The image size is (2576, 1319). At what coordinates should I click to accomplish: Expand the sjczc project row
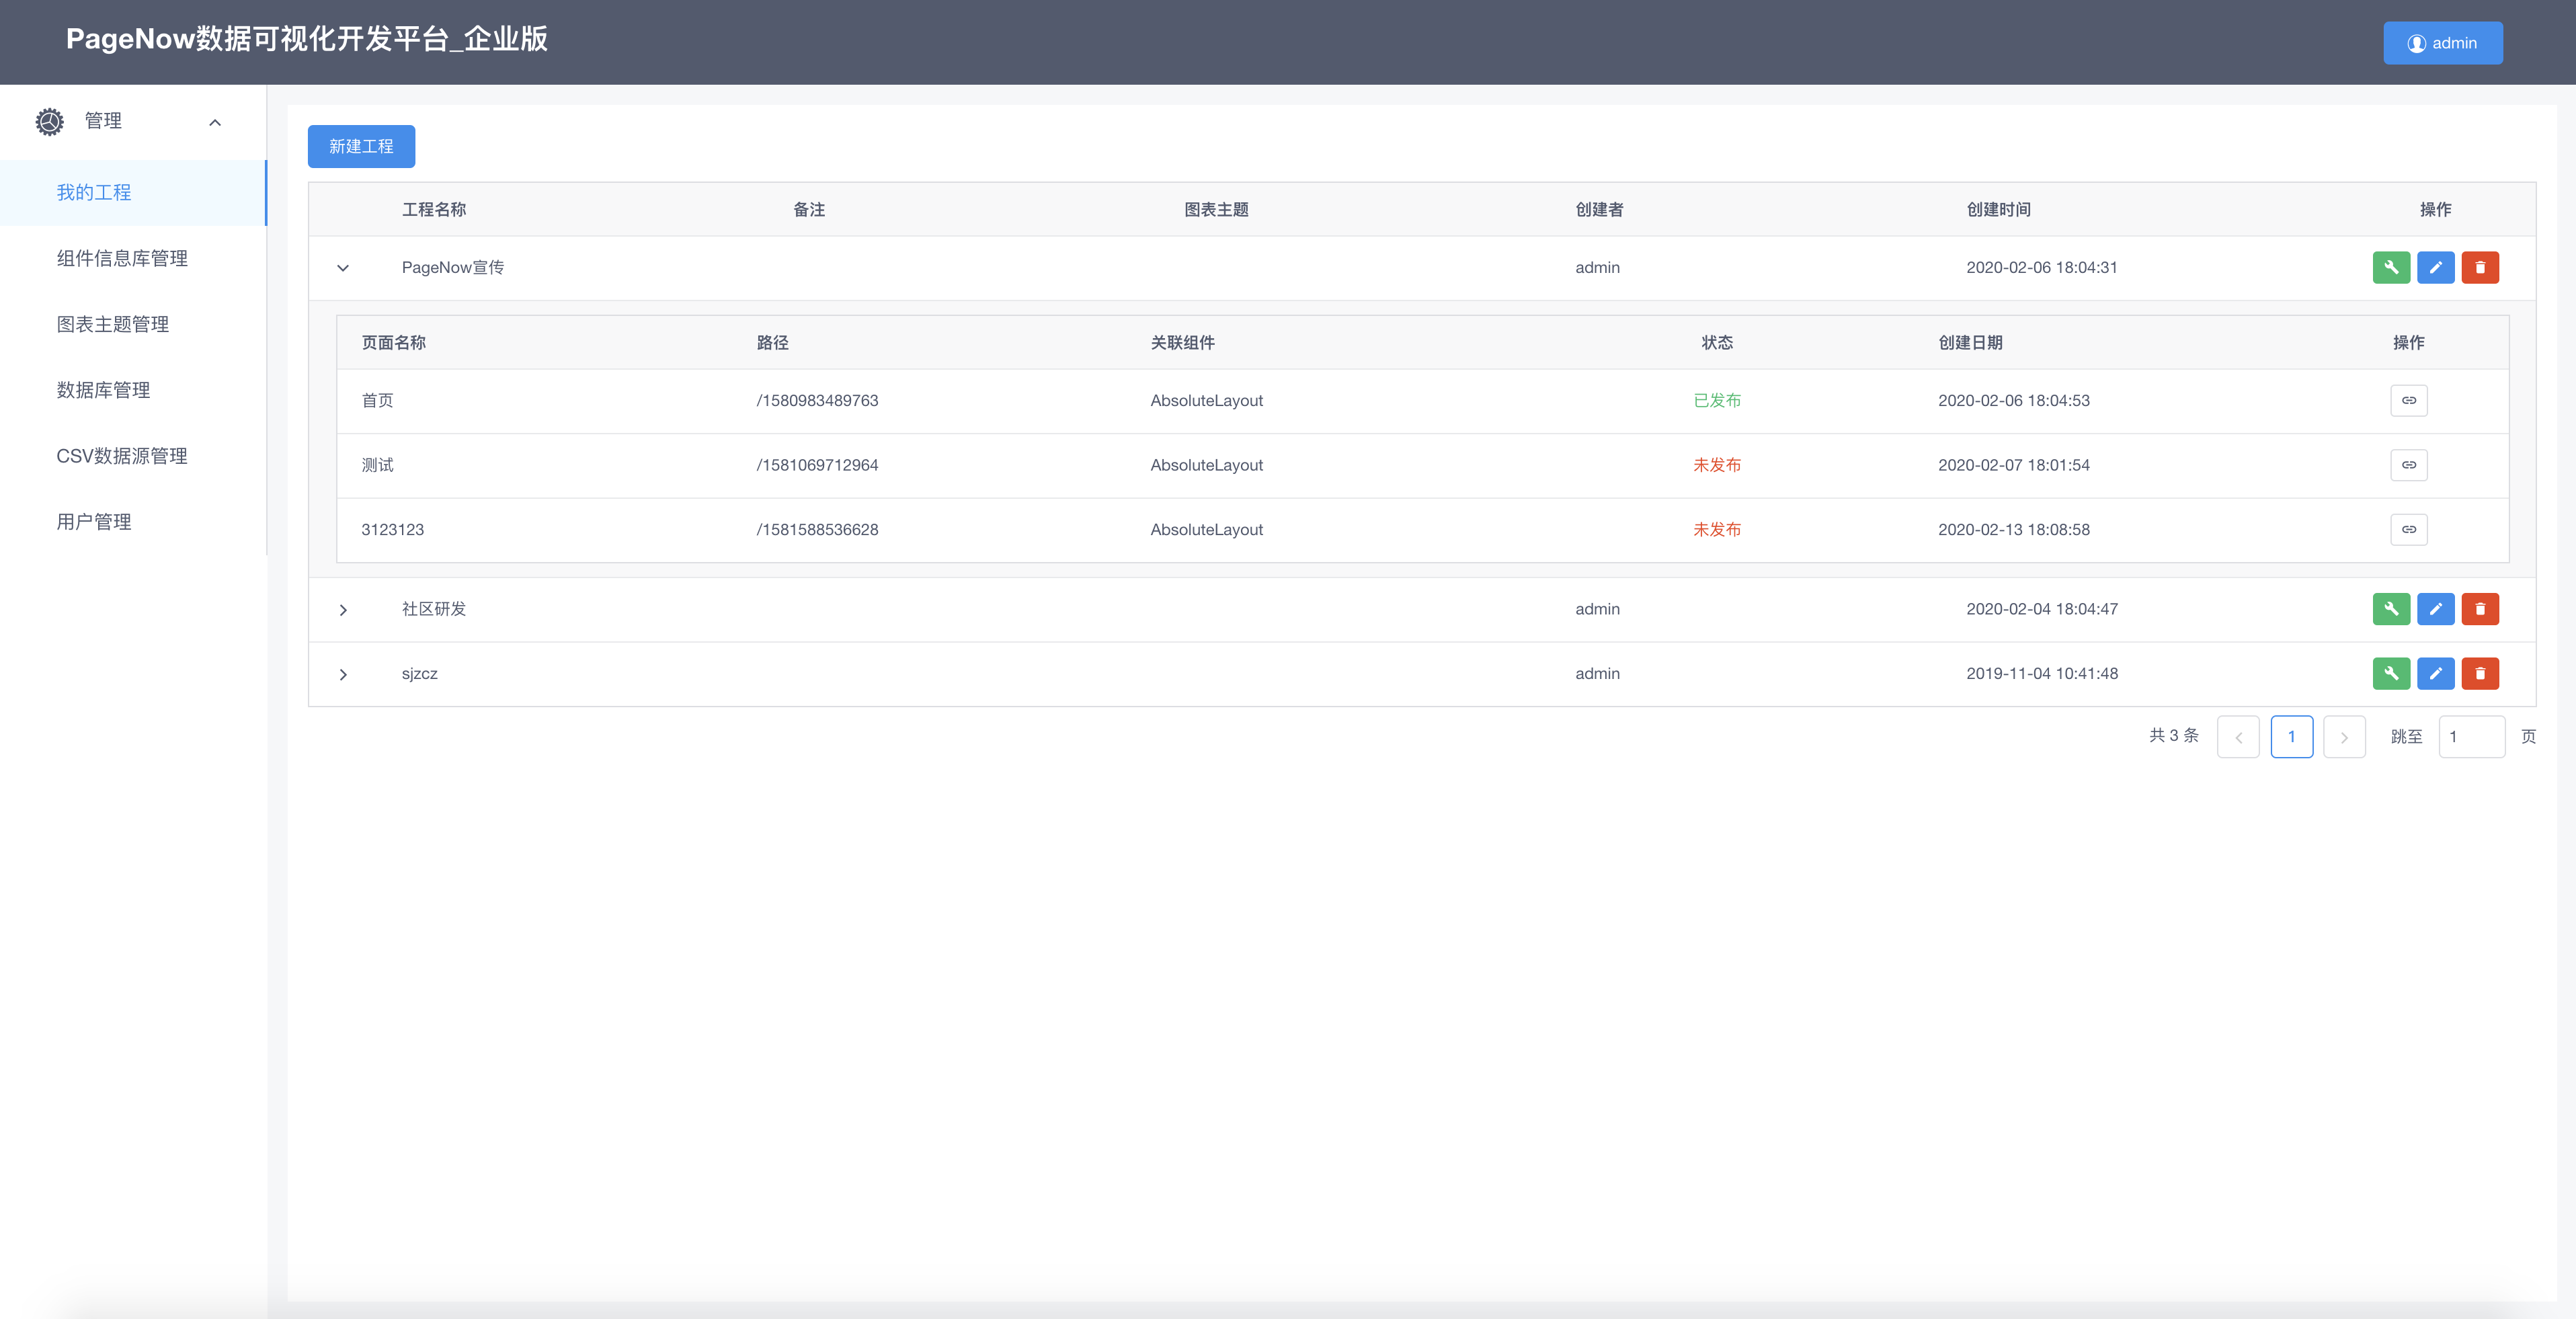[x=343, y=675]
